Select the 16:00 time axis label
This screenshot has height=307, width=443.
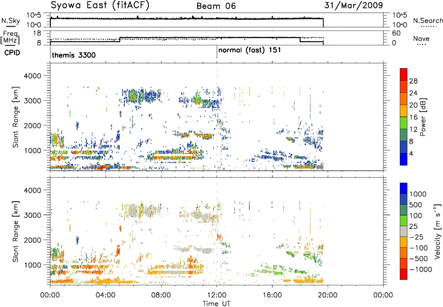pyautogui.click(x=272, y=295)
